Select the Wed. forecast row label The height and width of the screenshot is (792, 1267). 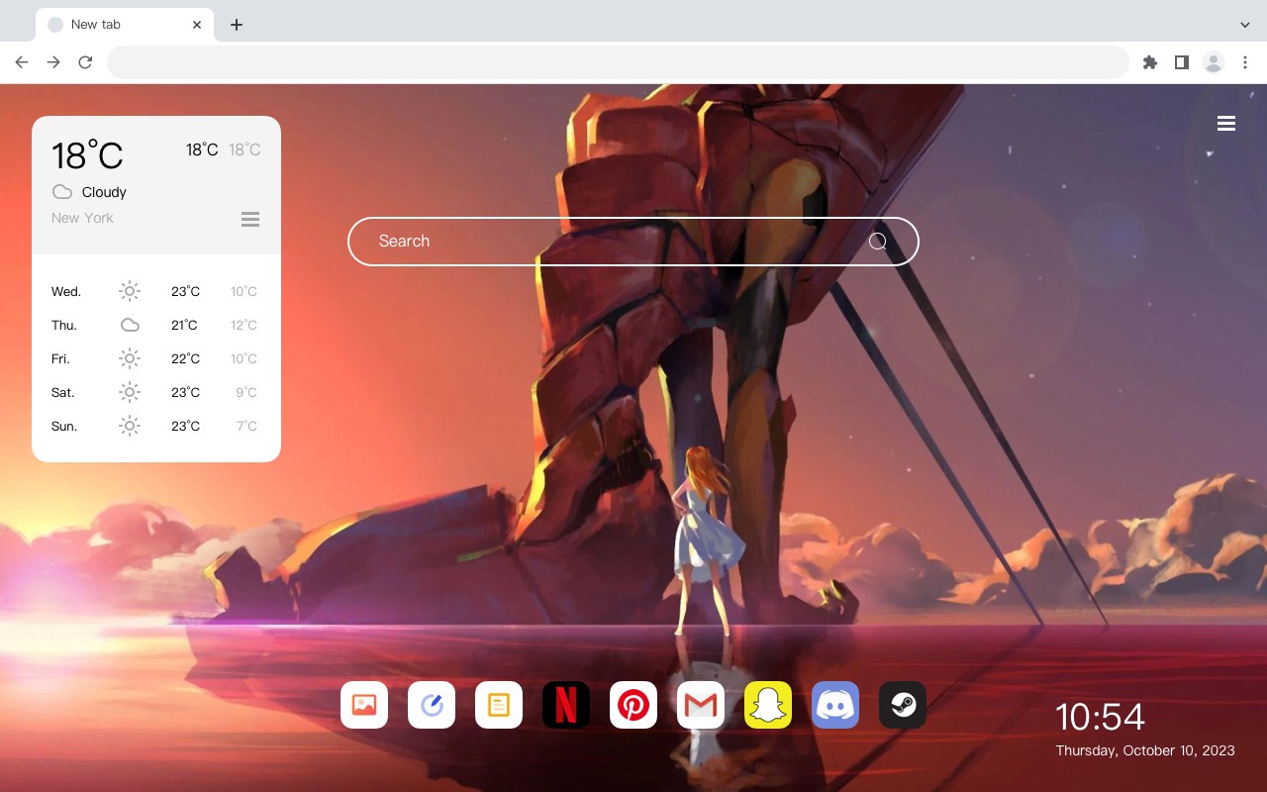[66, 291]
